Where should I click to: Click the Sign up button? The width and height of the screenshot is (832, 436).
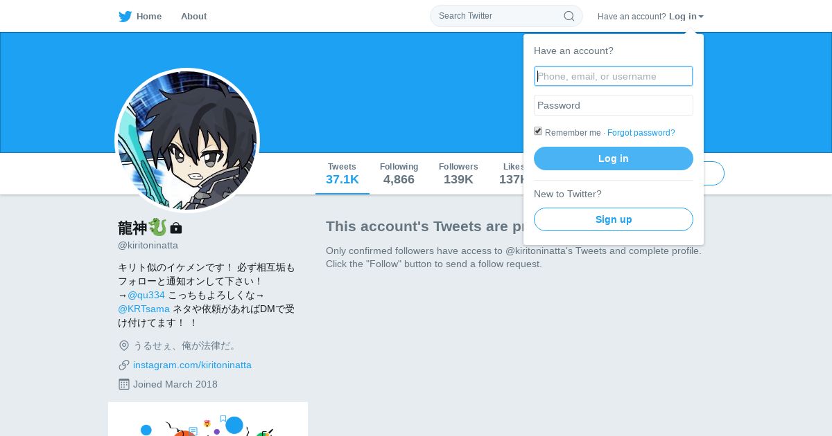click(614, 219)
